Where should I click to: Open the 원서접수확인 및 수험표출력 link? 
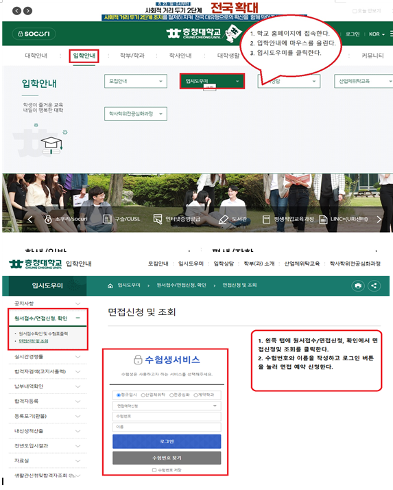43,334
